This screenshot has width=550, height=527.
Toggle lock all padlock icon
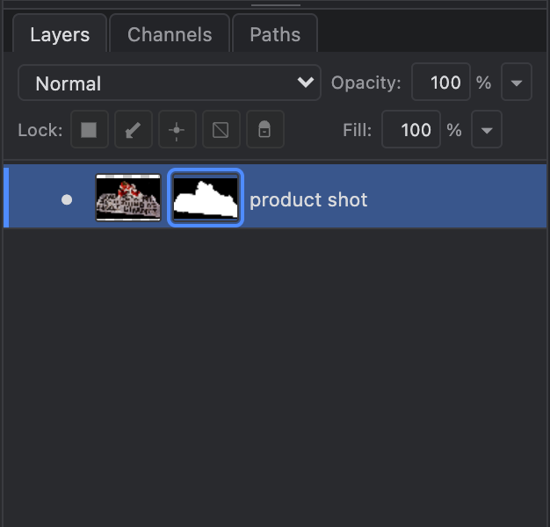click(265, 129)
